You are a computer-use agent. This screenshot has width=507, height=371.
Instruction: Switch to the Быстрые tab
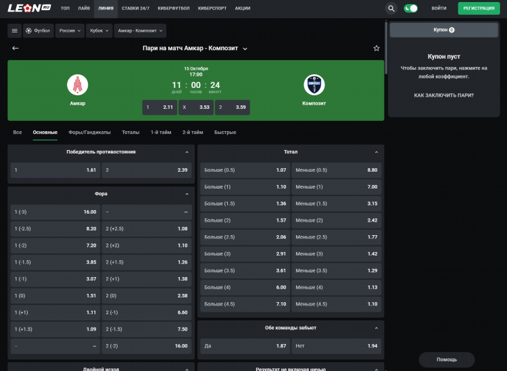[225, 132]
